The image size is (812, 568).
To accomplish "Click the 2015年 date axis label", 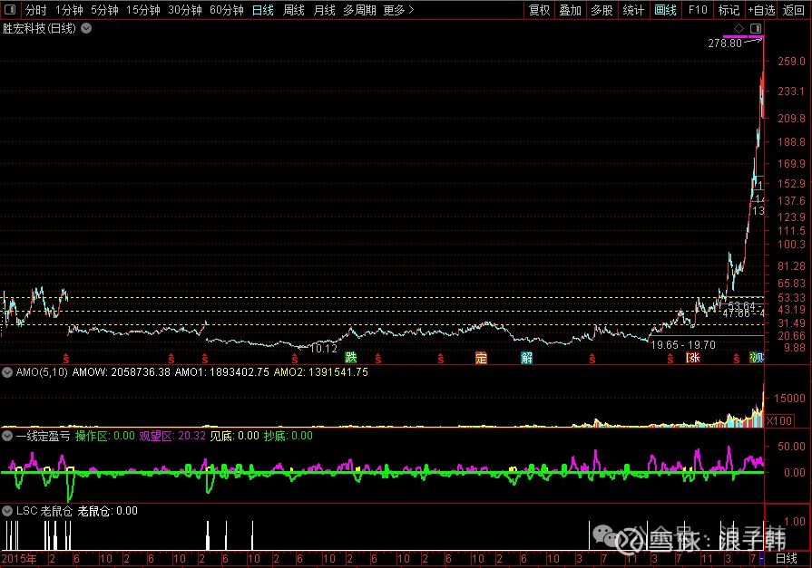I will tap(20, 559).
